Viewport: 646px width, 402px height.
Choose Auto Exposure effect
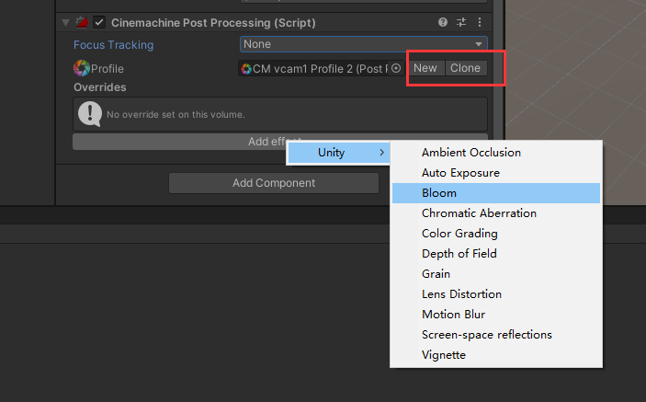point(496,173)
